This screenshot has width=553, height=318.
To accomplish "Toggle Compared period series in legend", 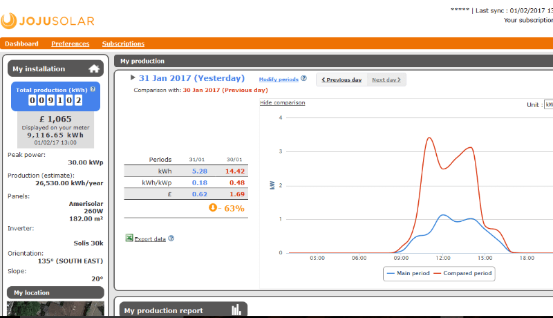I will click(x=465, y=273).
